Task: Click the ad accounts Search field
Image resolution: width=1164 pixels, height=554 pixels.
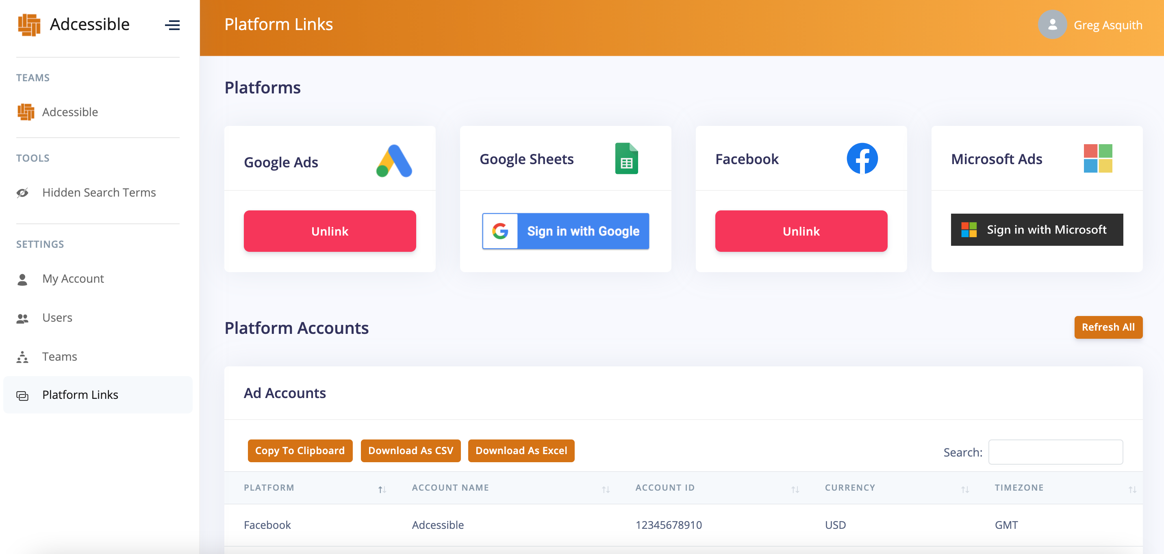Action: (x=1055, y=452)
